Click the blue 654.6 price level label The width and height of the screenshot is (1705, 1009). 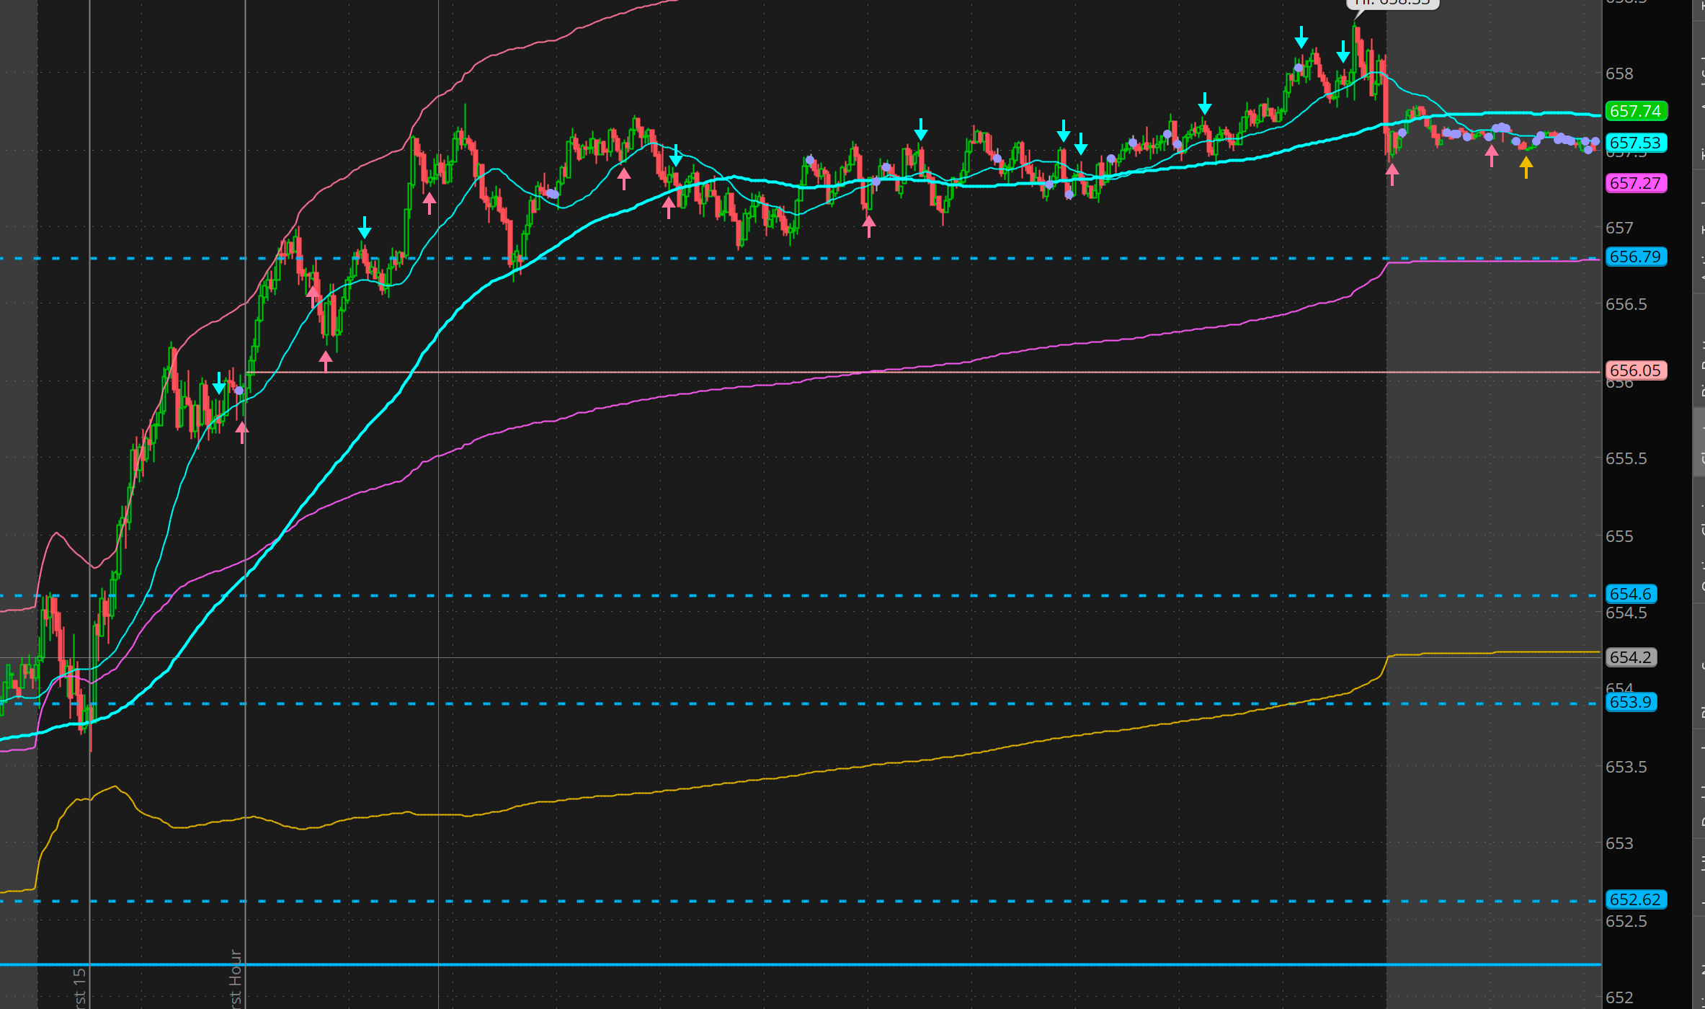(1630, 594)
